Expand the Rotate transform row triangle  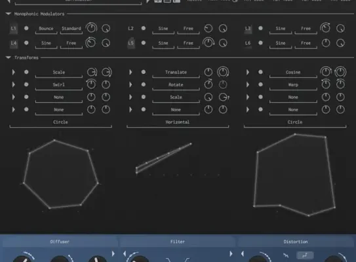(130, 84)
